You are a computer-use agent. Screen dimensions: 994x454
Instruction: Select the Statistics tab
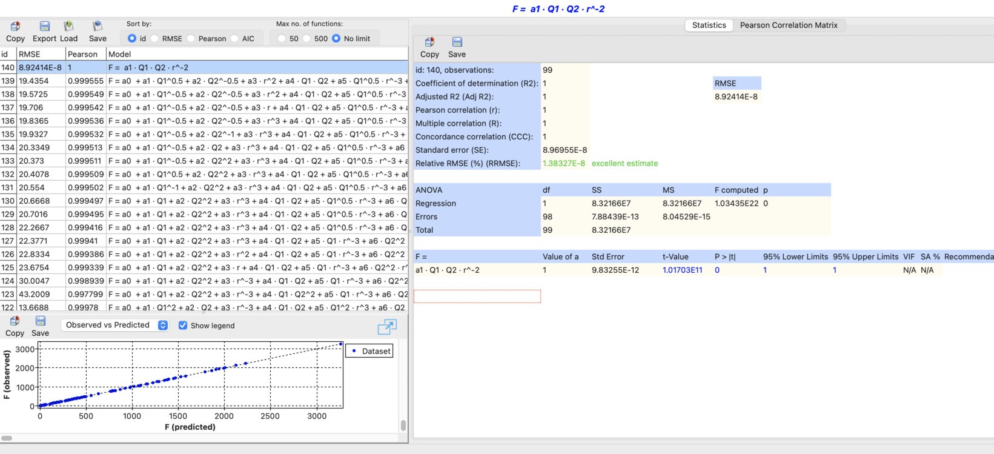click(x=709, y=25)
